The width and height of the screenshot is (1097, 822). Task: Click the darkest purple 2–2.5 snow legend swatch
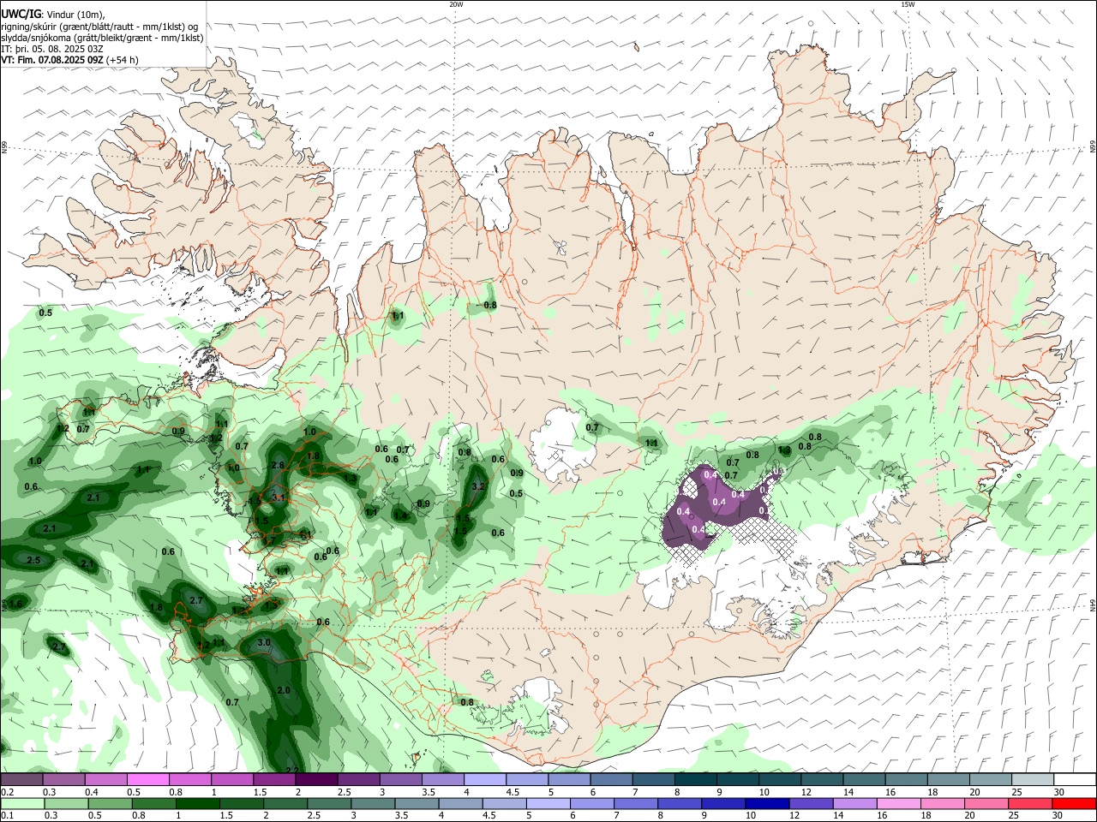(x=316, y=780)
